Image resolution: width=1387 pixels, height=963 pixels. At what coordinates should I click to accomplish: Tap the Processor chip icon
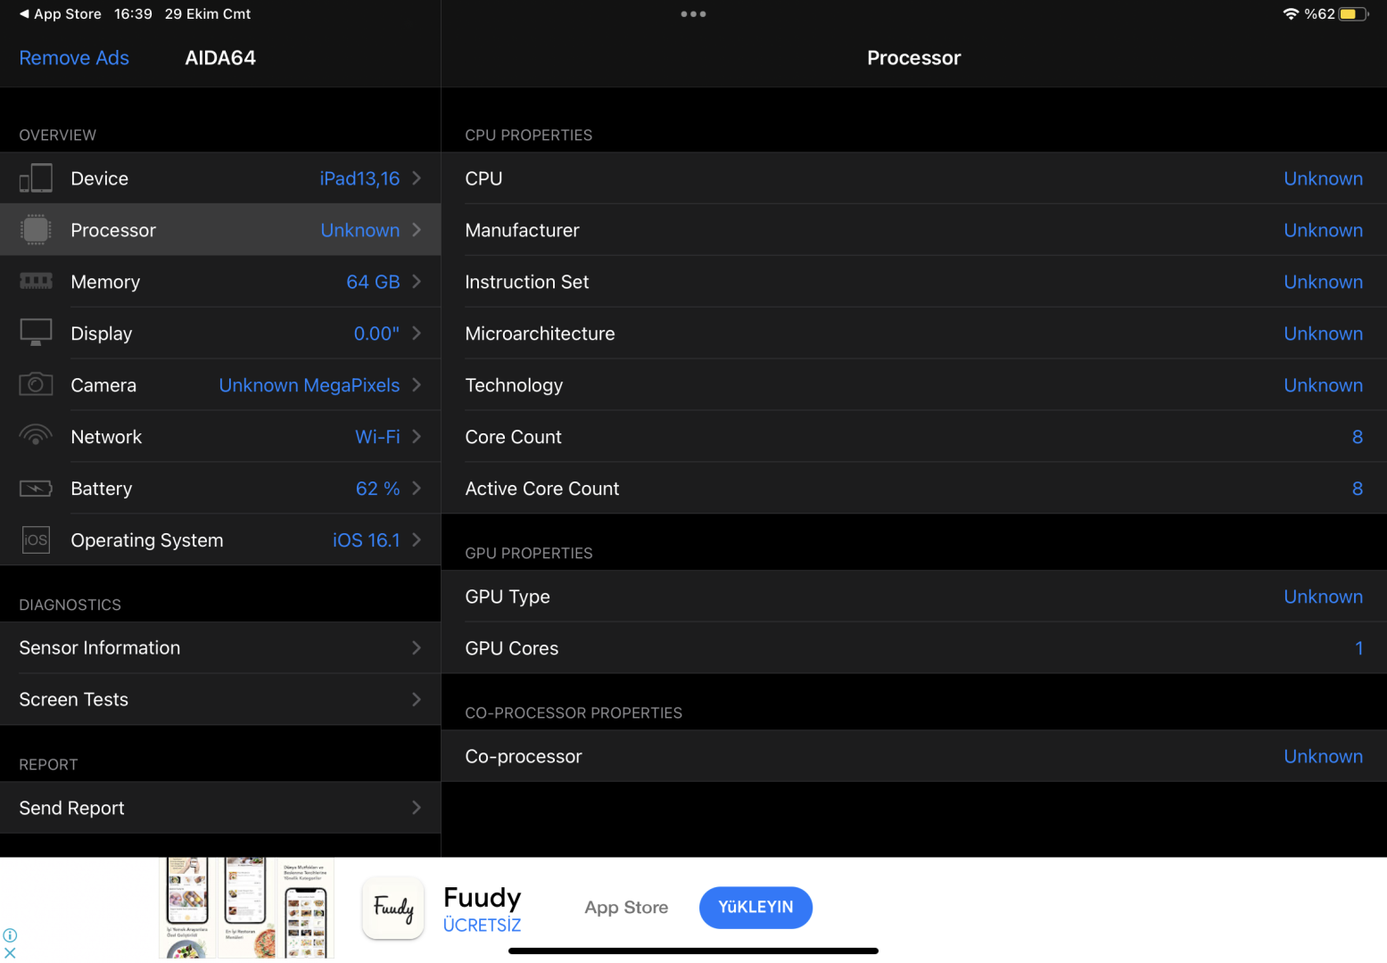[x=36, y=230]
